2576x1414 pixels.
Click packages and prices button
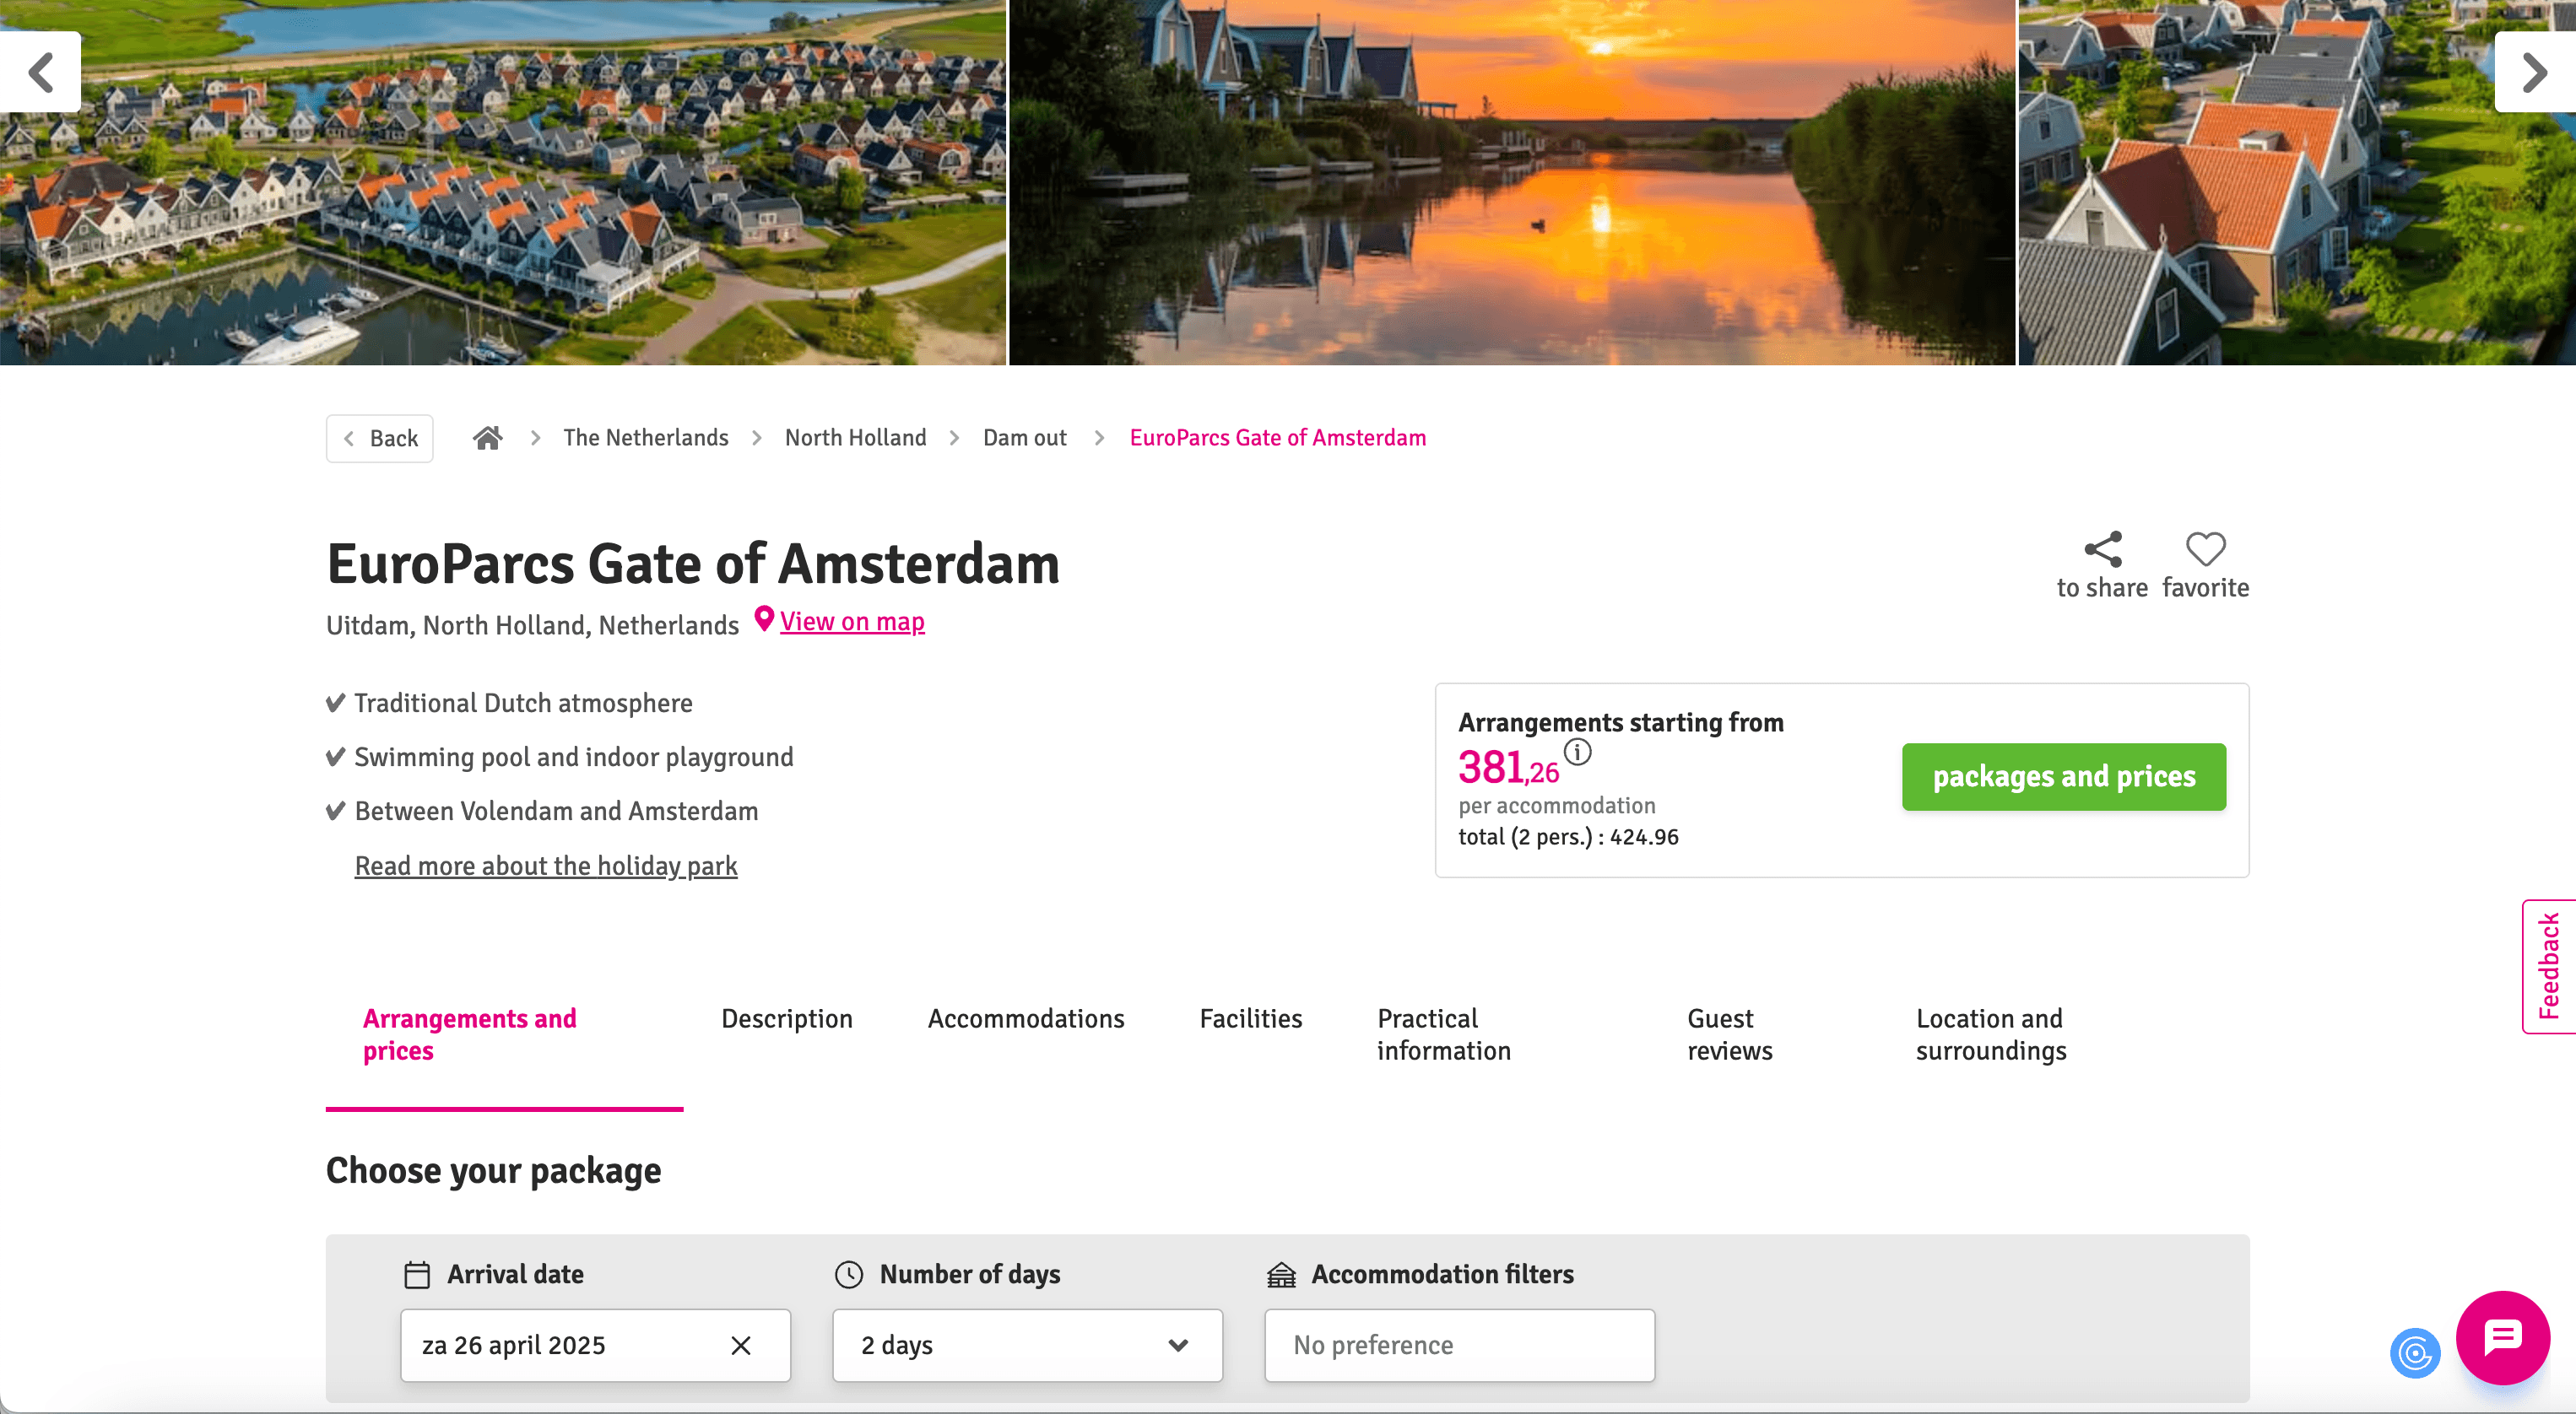click(2064, 776)
